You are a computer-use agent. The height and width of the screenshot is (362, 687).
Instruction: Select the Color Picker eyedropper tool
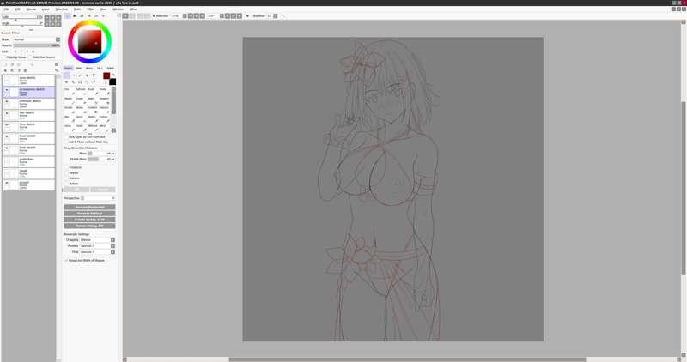click(x=94, y=81)
